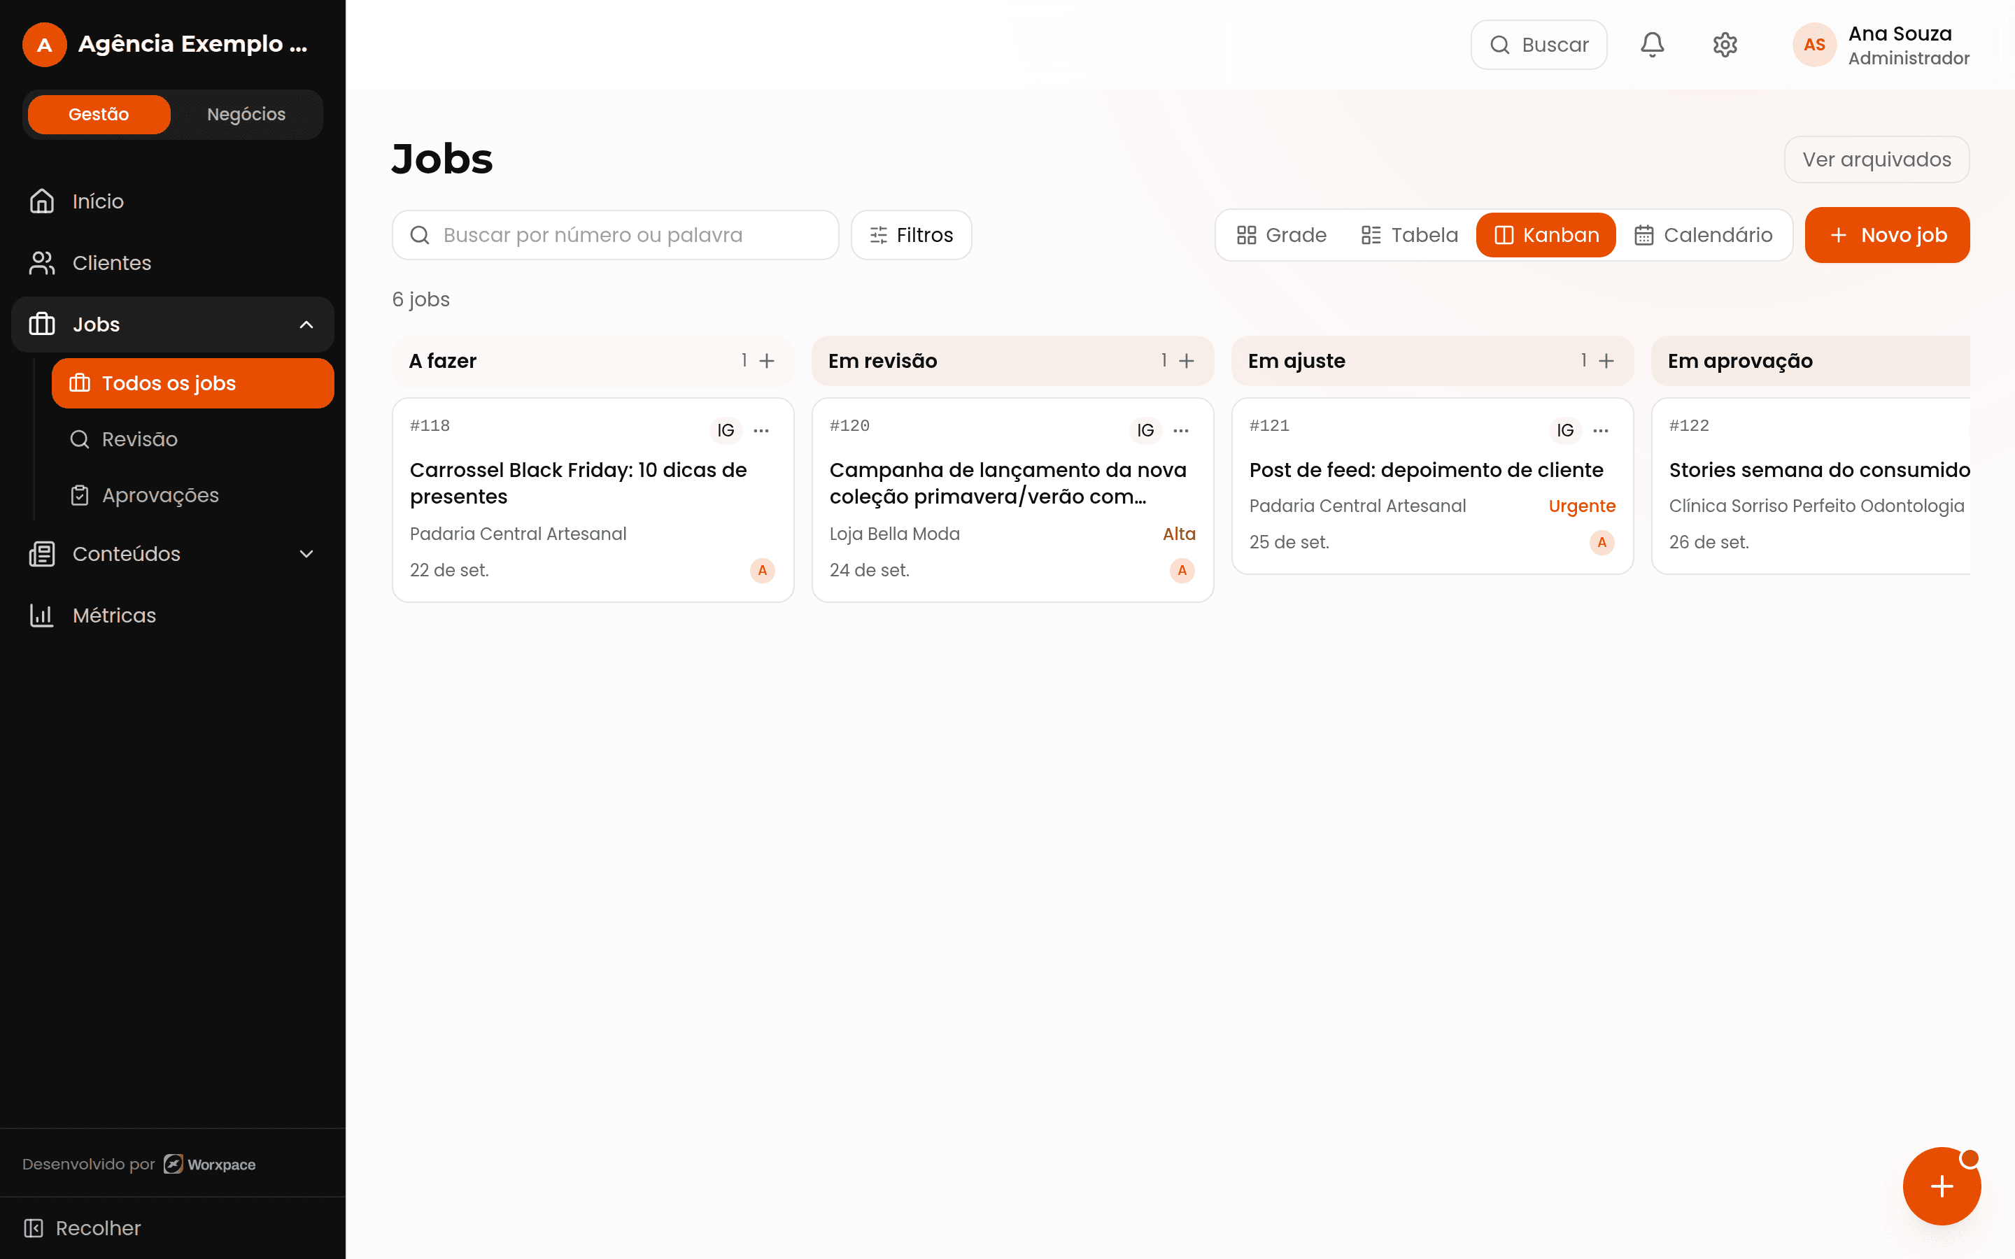Click the IG badge on job #121

[x=1564, y=430]
